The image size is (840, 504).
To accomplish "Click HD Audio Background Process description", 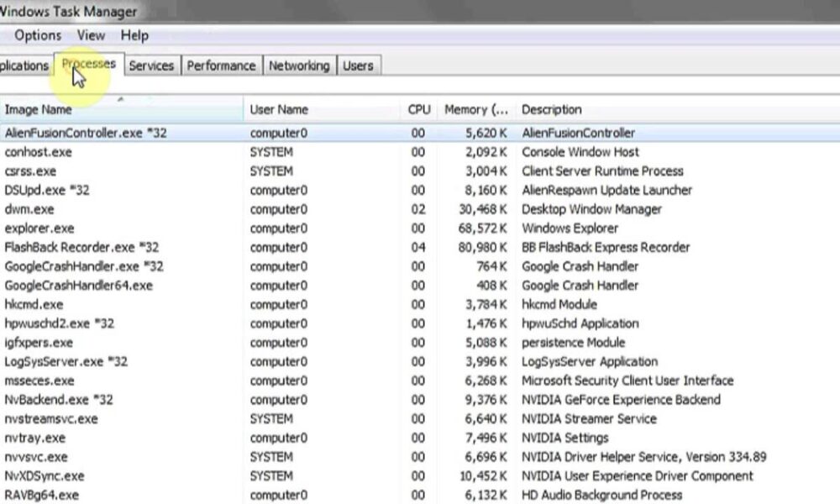I will click(602, 495).
